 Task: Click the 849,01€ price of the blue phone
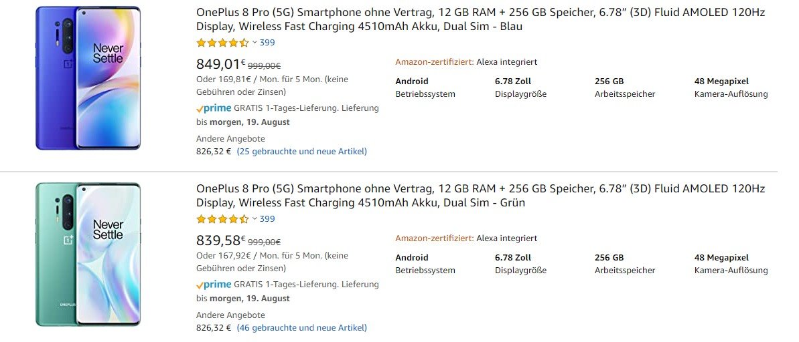click(x=221, y=64)
